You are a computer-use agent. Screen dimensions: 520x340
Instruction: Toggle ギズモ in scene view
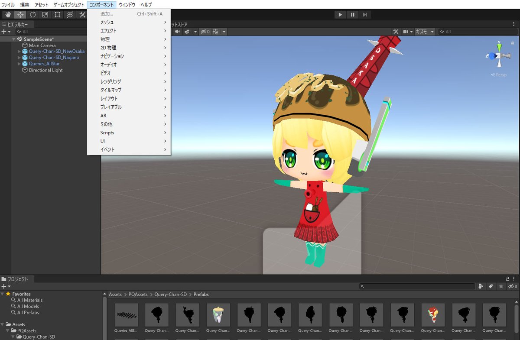[422, 32]
